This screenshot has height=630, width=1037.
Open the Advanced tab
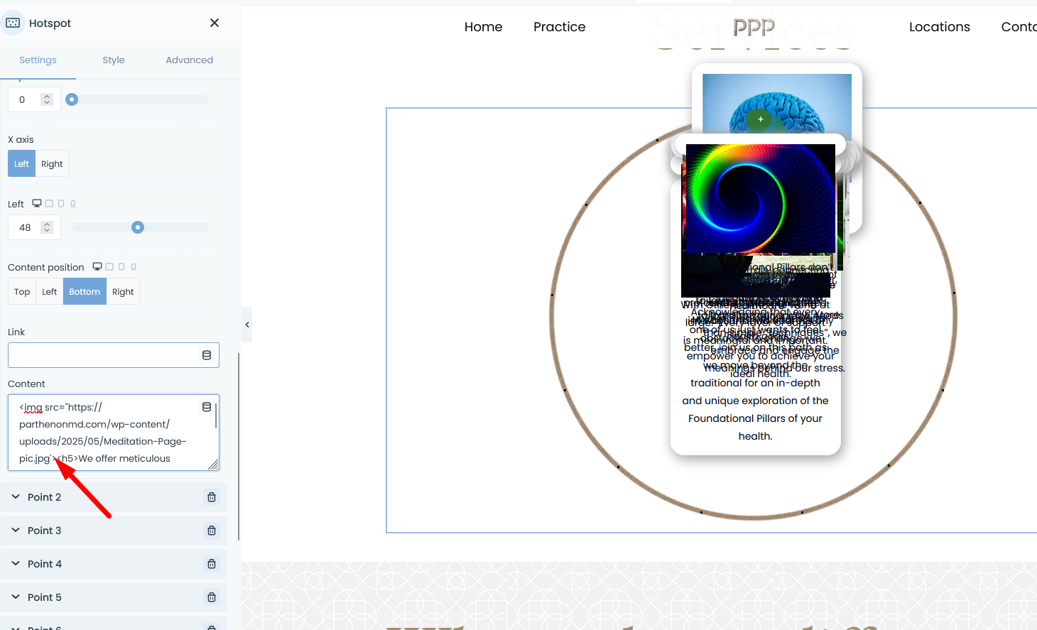[189, 60]
